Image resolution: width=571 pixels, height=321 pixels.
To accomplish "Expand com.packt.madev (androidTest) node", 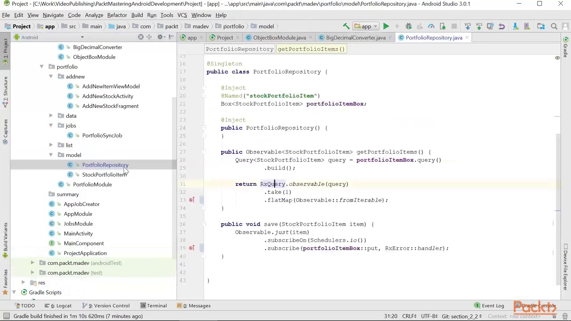I will [32, 263].
